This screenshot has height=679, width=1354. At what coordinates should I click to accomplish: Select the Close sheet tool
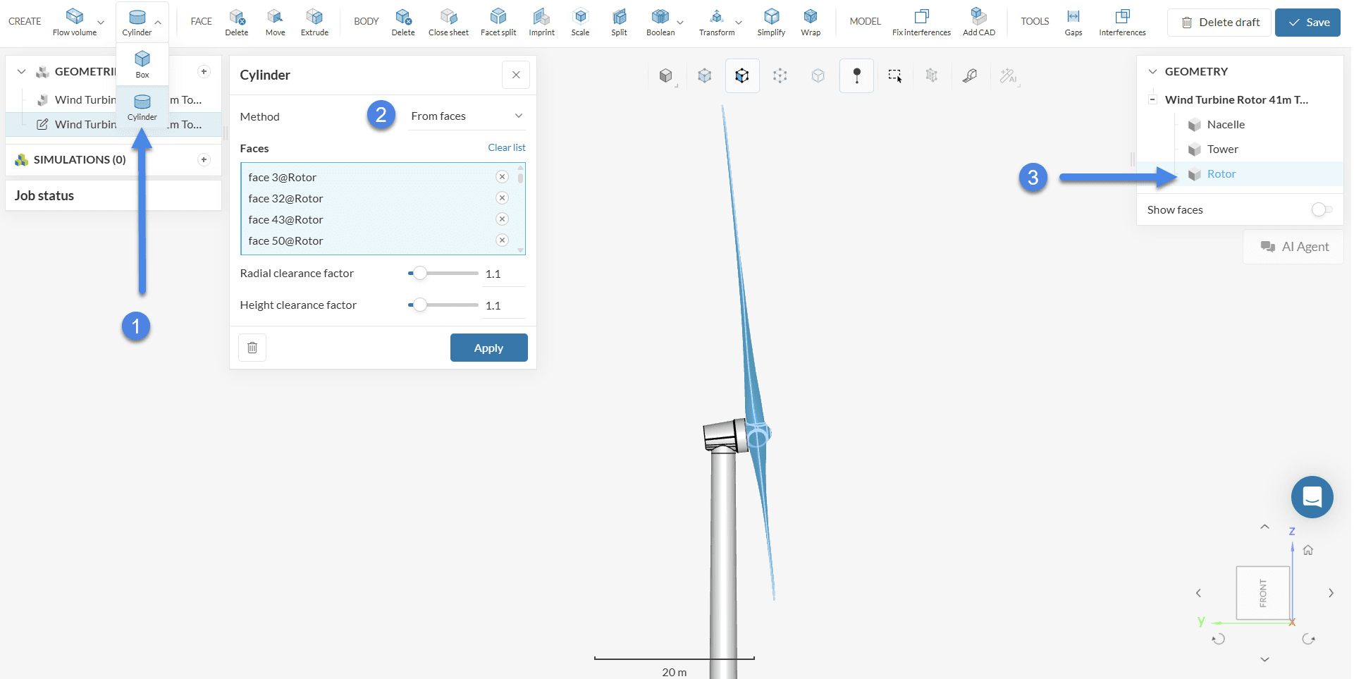pos(448,22)
